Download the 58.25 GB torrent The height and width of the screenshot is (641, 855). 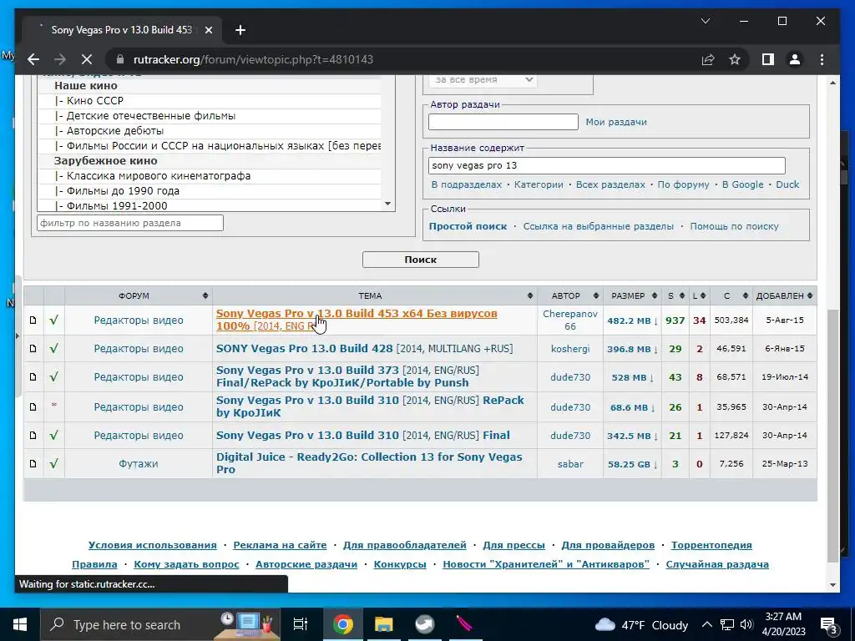click(633, 464)
